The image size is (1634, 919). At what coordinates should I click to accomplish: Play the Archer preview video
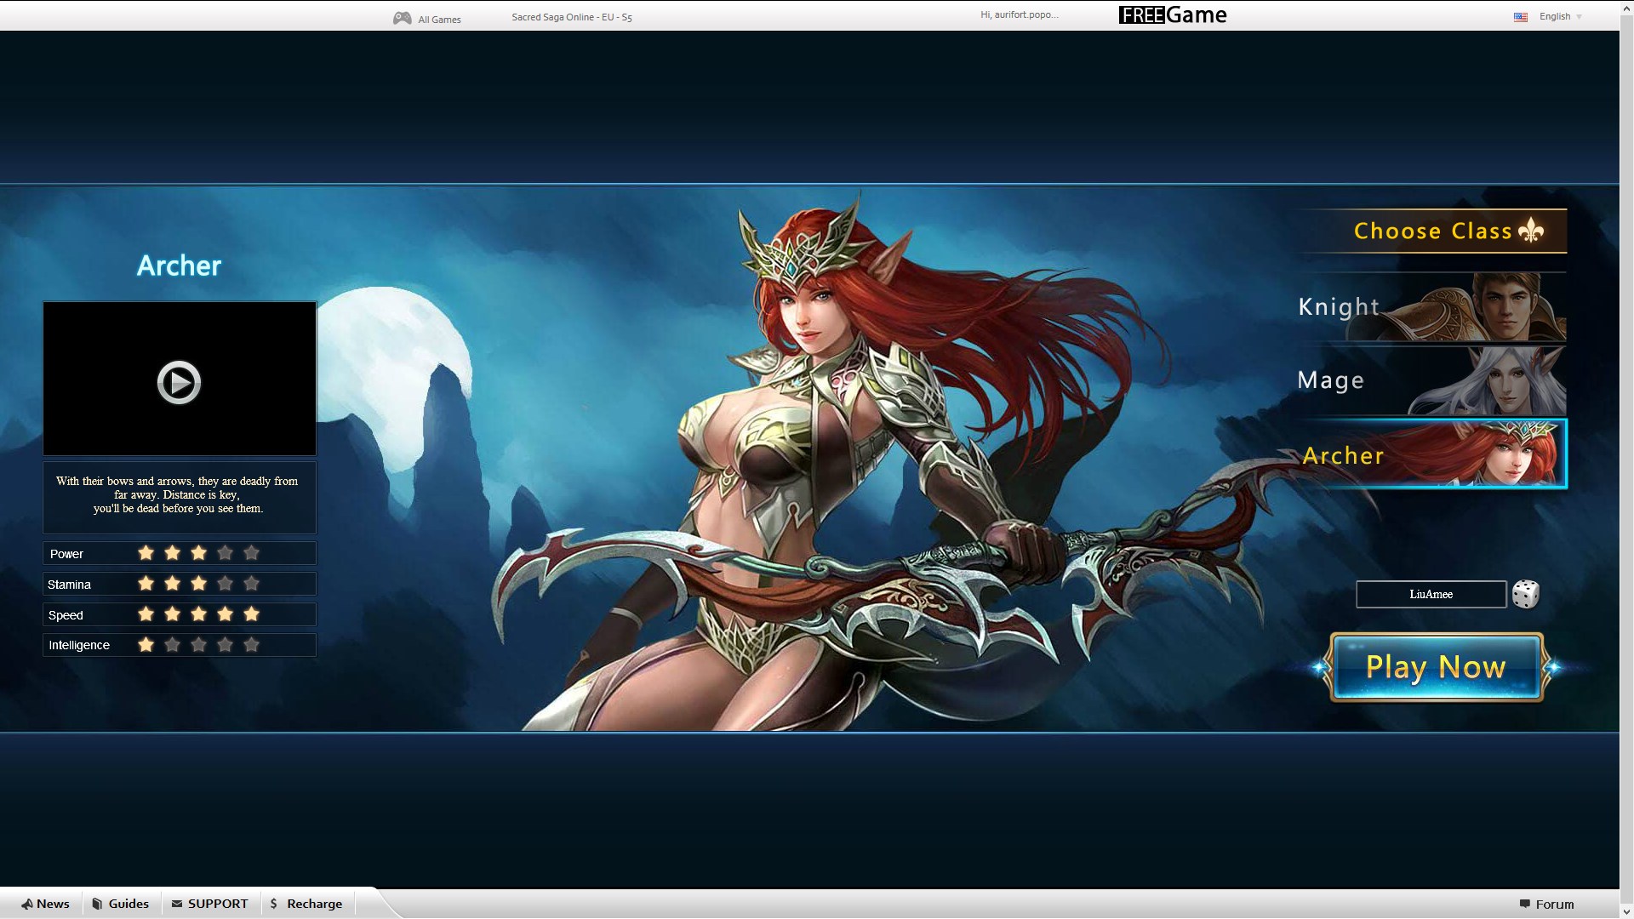[179, 382]
